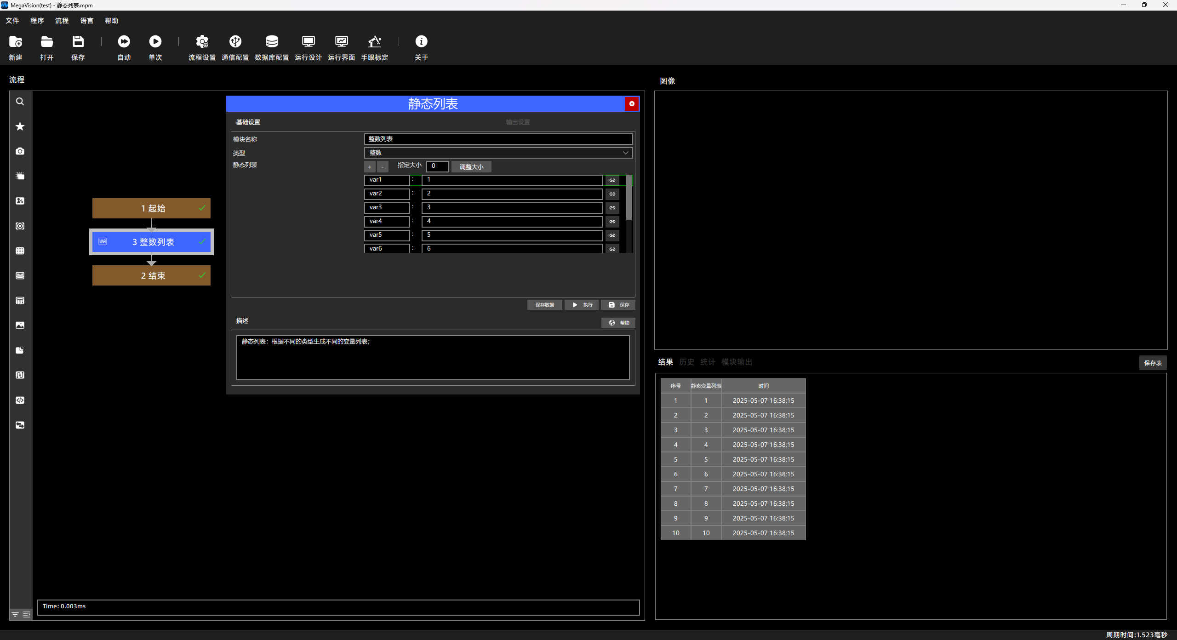
Task: Click the - remove variable button
Action: (383, 167)
